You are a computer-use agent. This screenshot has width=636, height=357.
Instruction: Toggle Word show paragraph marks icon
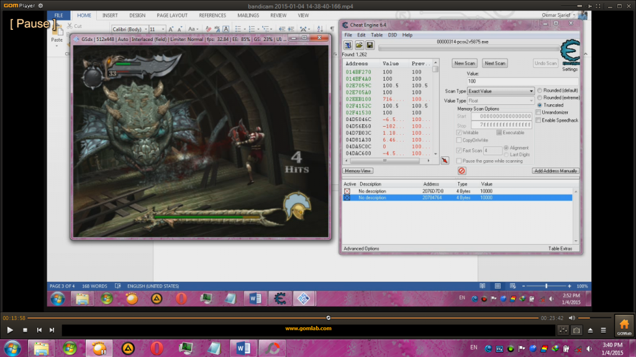[332, 29]
